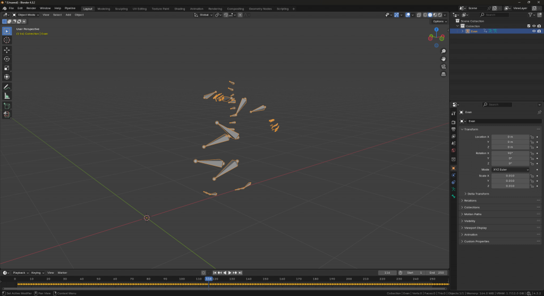Click the pan hand viewport icon
The height and width of the screenshot is (296, 544).
(444, 59)
